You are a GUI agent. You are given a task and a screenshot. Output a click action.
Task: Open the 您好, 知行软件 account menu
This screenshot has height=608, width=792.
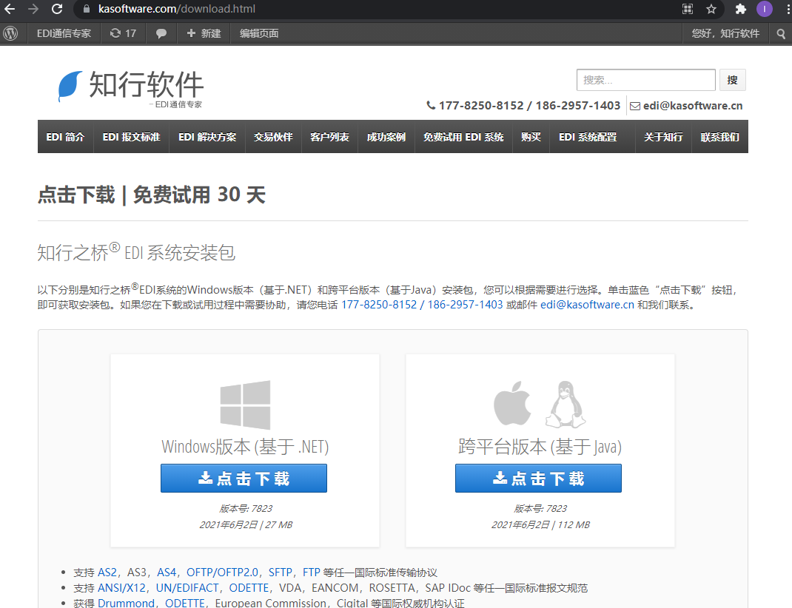[x=725, y=33]
